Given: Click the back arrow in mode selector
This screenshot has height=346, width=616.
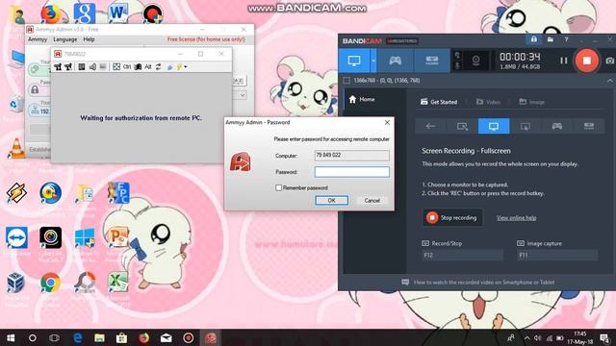Looking at the screenshot, I should pos(430,126).
